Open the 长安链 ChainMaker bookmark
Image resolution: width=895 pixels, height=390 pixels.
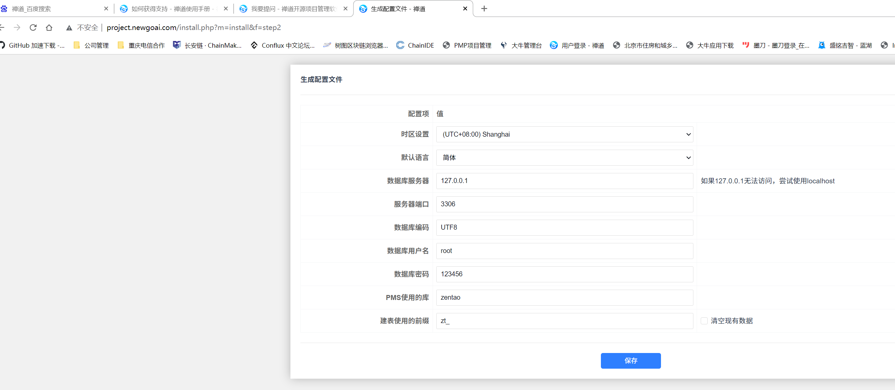(207, 45)
